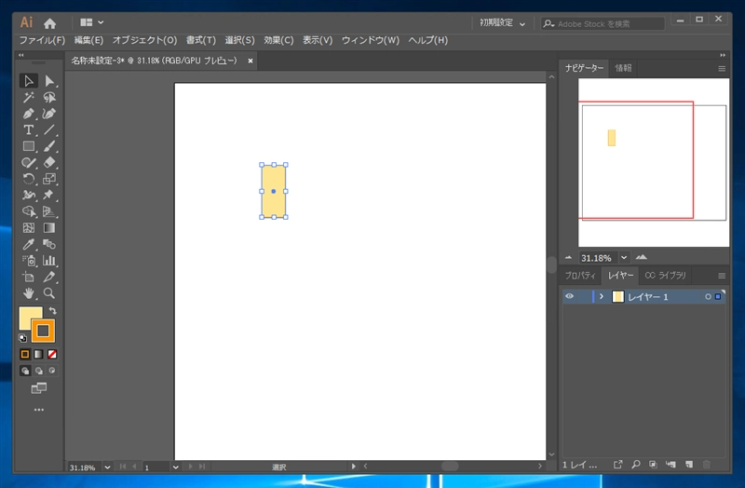Open the arrange documents dropdown
The height and width of the screenshot is (488, 745).
91,22
